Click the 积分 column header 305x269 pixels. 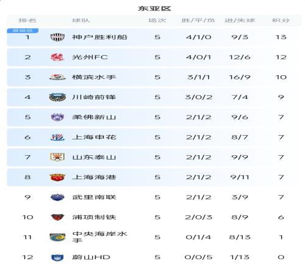tap(281, 20)
